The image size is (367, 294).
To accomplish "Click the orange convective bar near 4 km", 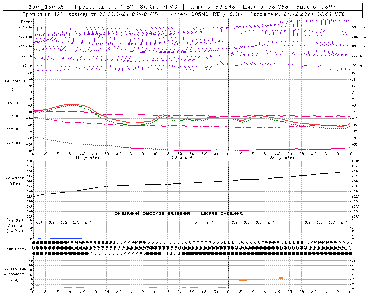I will click(243, 280).
